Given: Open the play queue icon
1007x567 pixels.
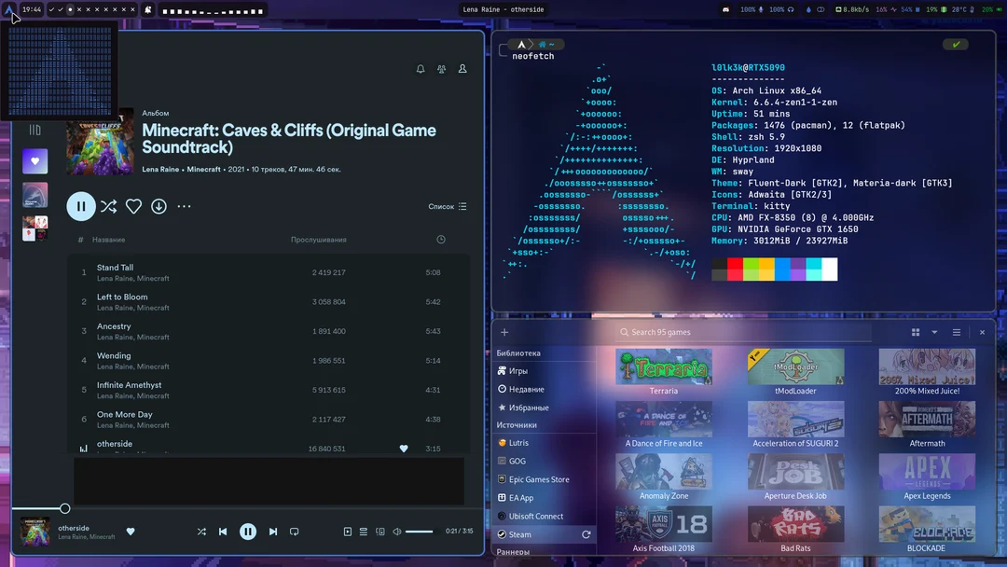Looking at the screenshot, I should 364,532.
